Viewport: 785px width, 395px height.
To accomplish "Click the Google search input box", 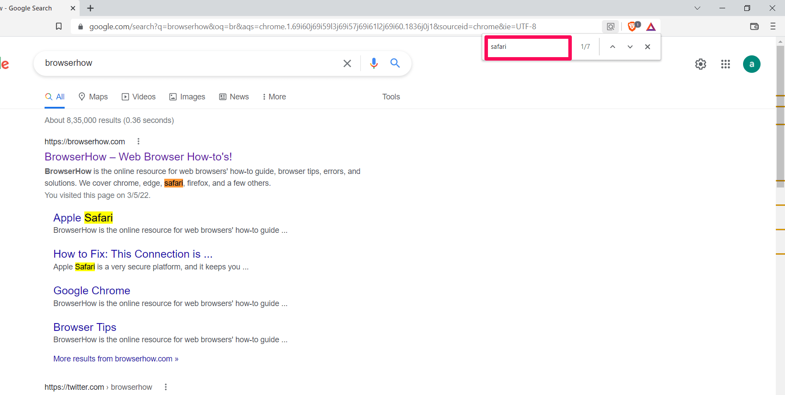I will tap(190, 63).
